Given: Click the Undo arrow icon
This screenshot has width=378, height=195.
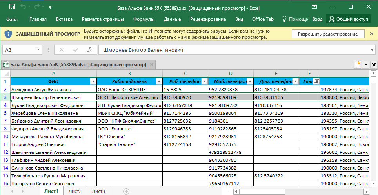Looking at the screenshot, I should tap(24, 7).
